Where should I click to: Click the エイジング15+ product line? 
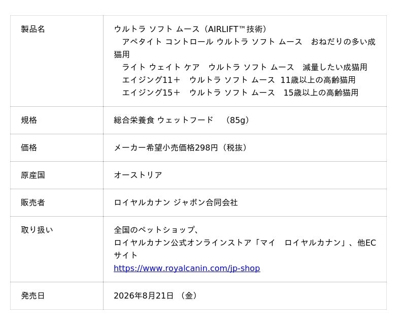point(240,93)
